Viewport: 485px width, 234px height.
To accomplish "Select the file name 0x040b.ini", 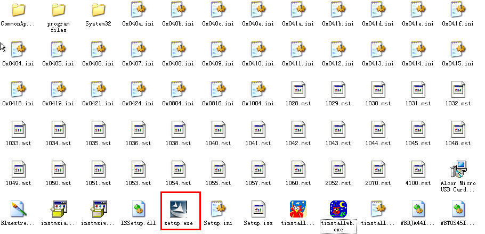I will [178, 24].
